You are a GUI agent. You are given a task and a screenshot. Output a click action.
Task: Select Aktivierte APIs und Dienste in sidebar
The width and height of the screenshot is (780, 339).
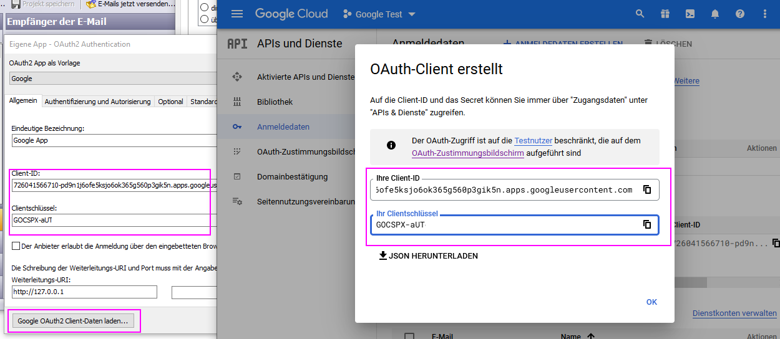pyautogui.click(x=306, y=77)
